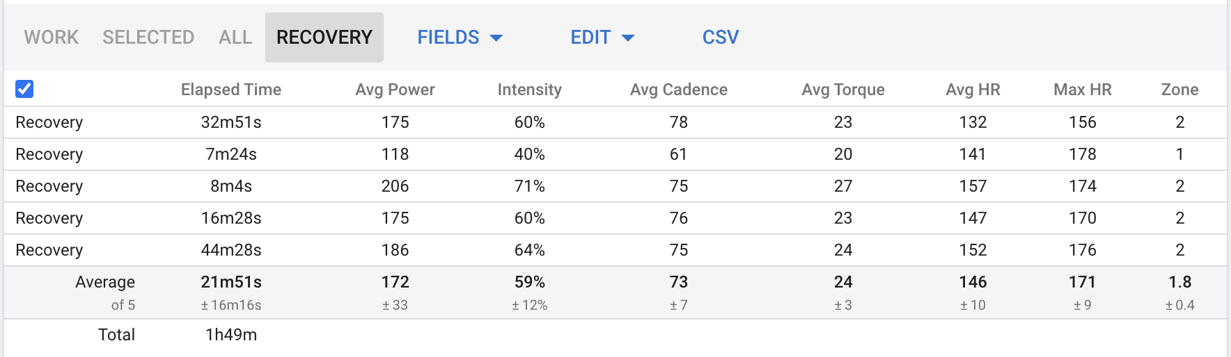Switch to the WORK tab
Viewport: 1231px width, 357px height.
51,38
